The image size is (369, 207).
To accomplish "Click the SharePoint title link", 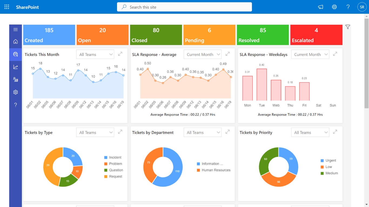I will [27, 7].
